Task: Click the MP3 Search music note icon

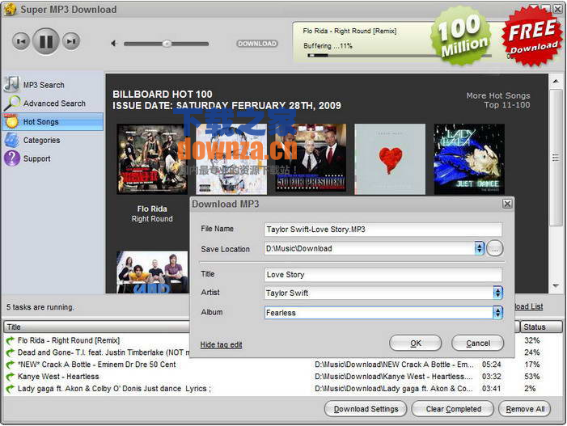Action: click(x=12, y=84)
